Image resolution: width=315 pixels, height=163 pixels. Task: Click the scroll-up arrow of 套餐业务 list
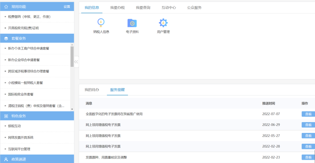[x=72, y=45]
